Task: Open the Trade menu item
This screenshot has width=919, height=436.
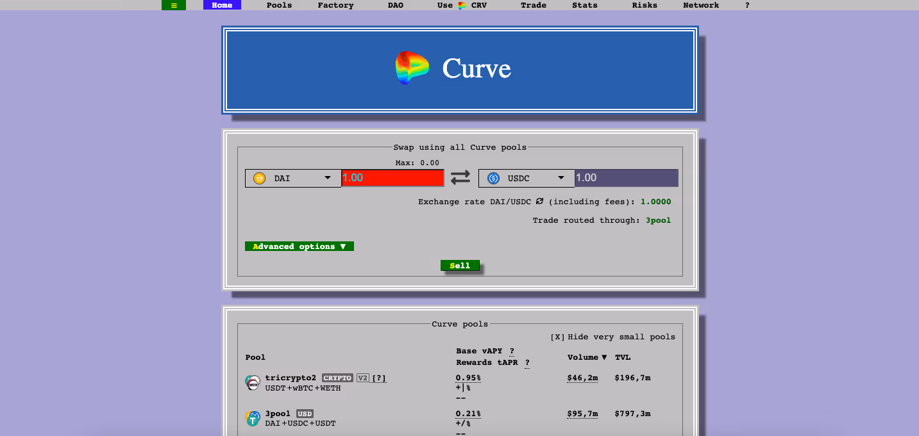Action: 534,5
